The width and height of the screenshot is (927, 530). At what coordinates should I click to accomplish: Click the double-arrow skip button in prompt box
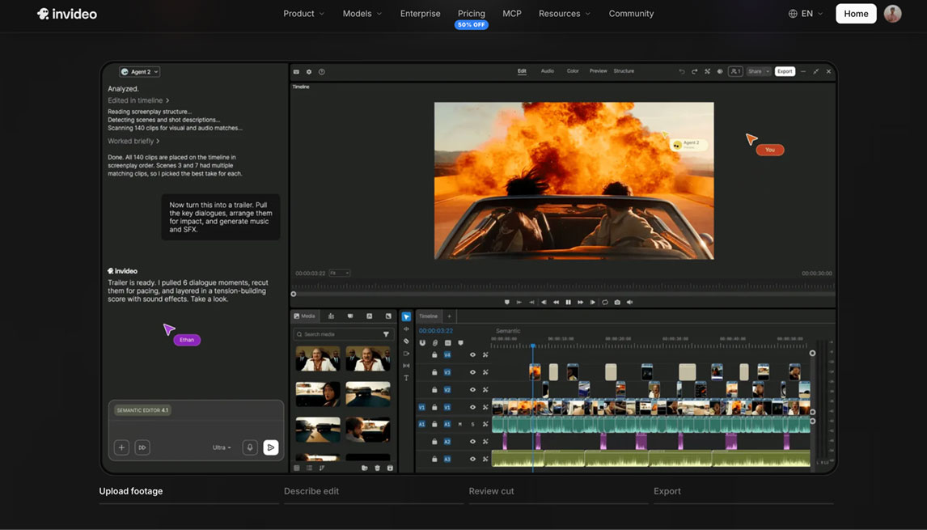142,447
